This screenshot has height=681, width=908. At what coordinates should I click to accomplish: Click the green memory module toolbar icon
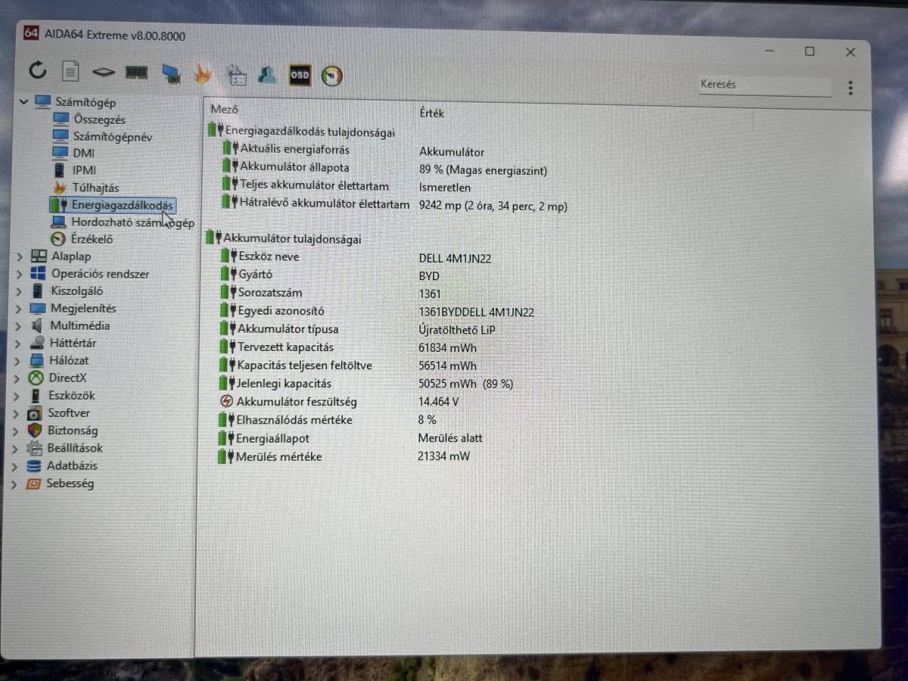click(x=136, y=73)
